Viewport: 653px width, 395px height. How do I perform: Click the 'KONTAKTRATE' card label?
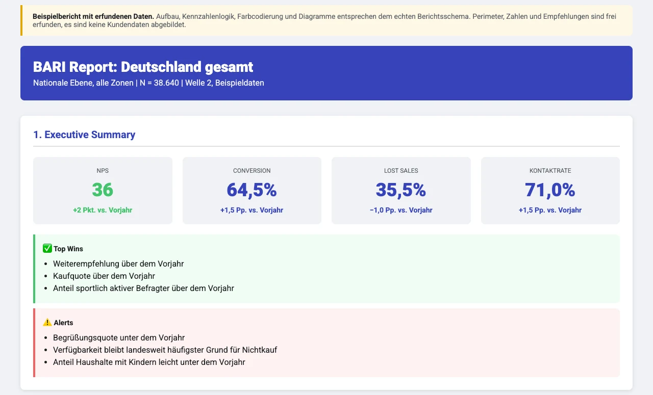tap(550, 171)
